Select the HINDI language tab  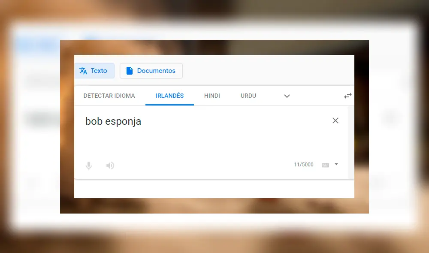point(212,96)
